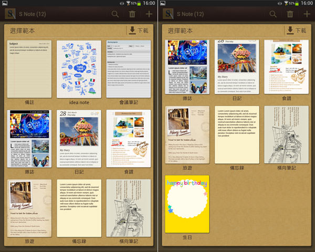Choose the 日記 diary template in the left screen
The height and width of the screenshot is (252, 315).
tap(79, 138)
